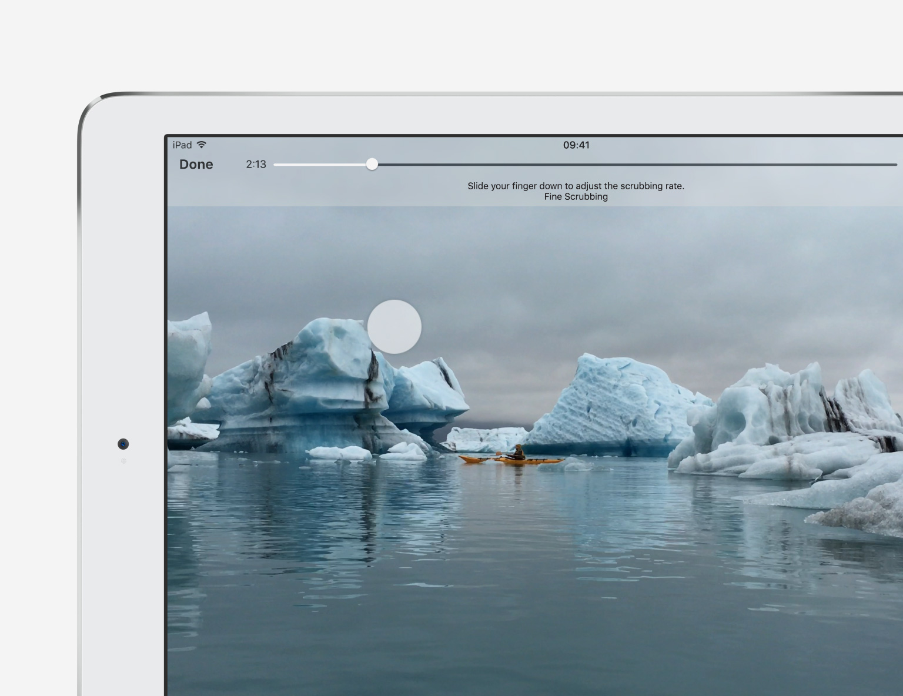Tap the 09:41 status bar clock
Image resolution: width=903 pixels, height=696 pixels.
coord(576,145)
